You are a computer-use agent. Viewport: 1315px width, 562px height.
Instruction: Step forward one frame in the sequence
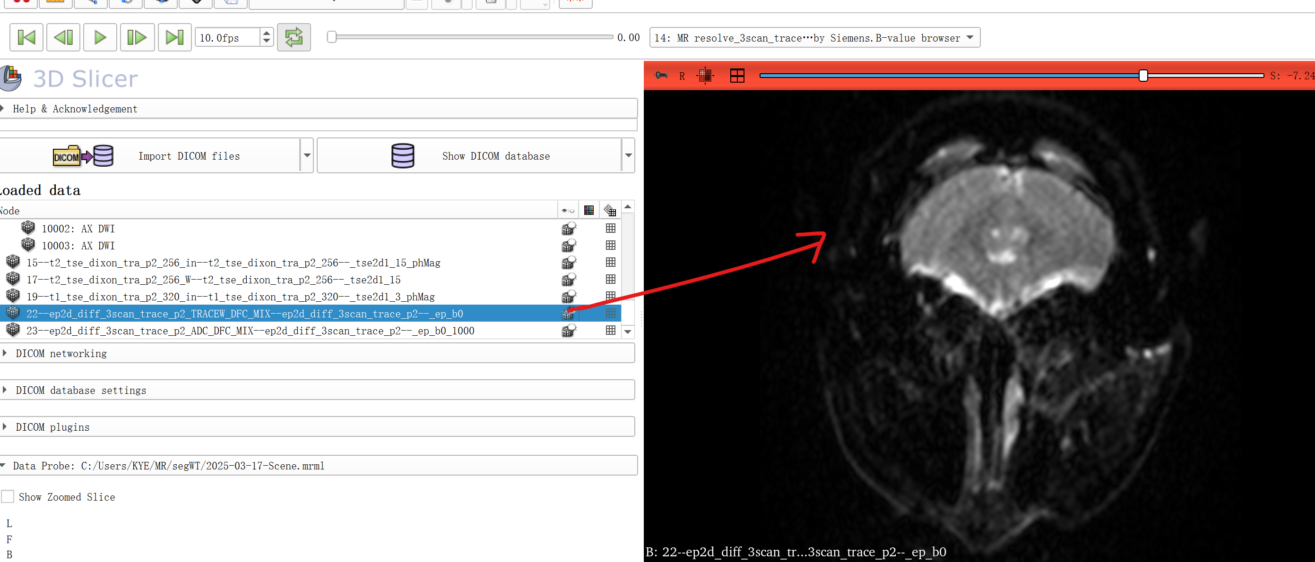(x=137, y=37)
